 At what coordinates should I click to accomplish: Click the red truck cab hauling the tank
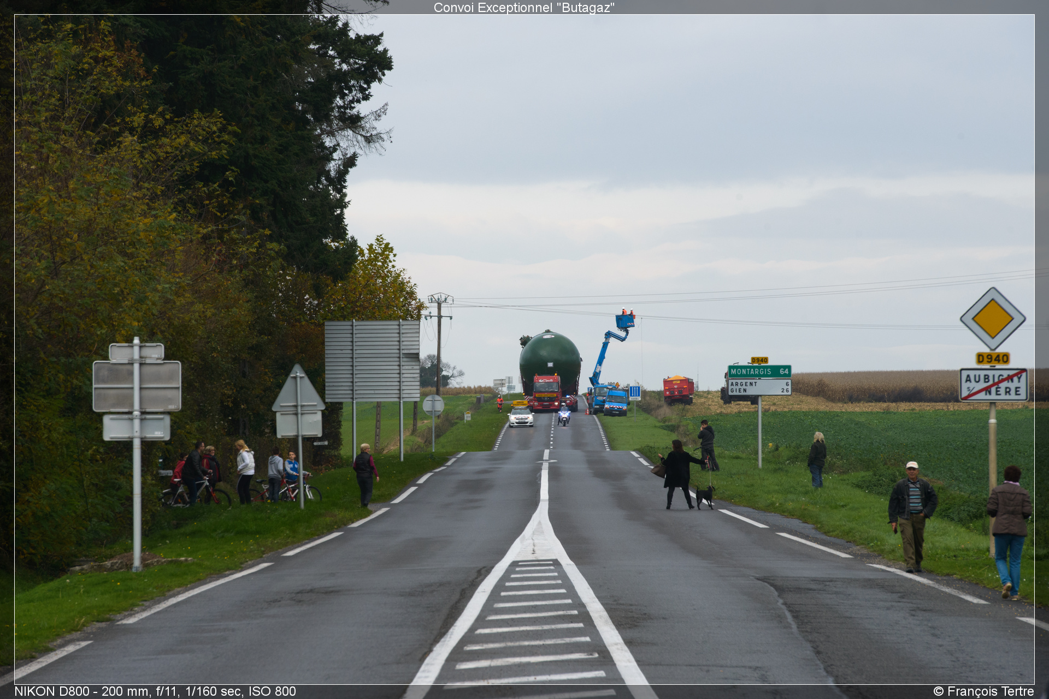pyautogui.click(x=547, y=392)
